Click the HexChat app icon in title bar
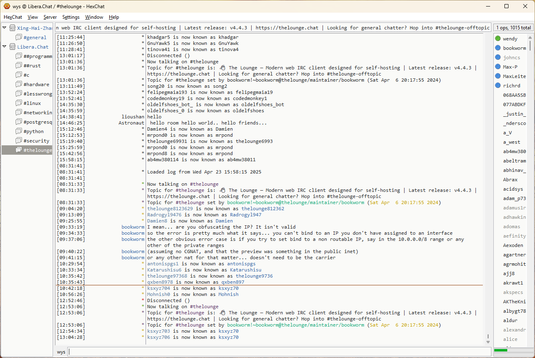This screenshot has height=358, width=535. coord(7,6)
